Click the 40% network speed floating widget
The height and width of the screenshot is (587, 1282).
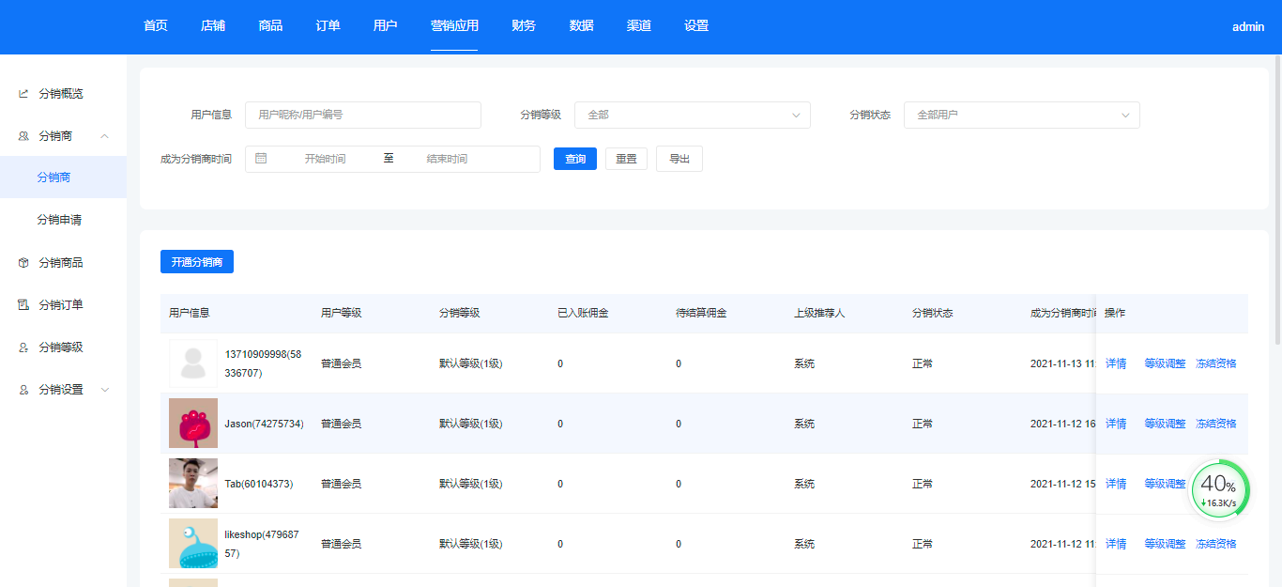pyautogui.click(x=1220, y=489)
